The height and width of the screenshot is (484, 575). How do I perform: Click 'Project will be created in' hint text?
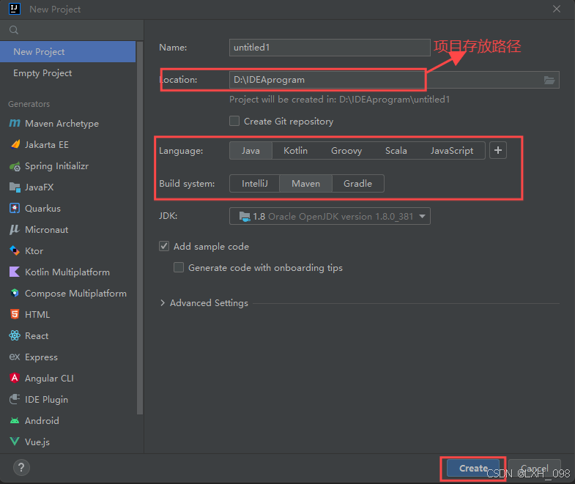coord(340,100)
